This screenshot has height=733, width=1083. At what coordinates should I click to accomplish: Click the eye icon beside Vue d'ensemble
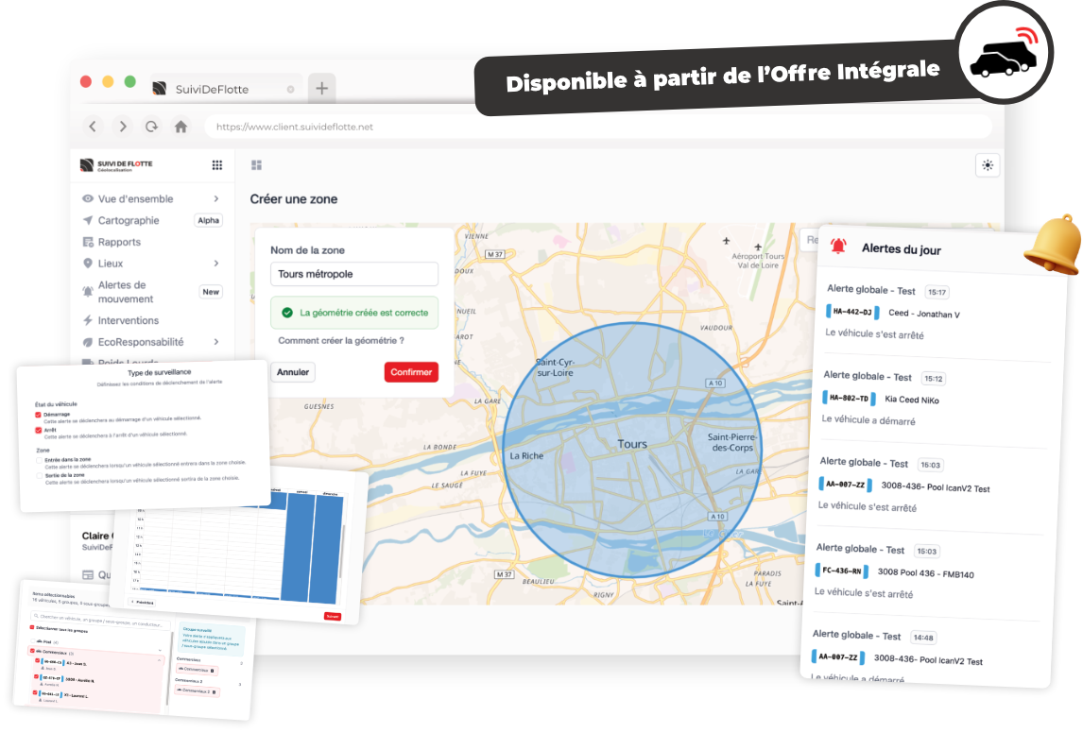coord(88,198)
